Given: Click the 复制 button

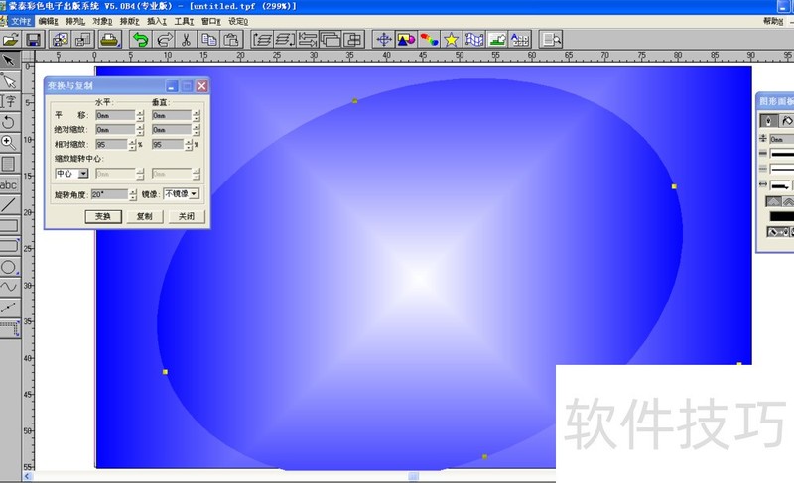Looking at the screenshot, I should (144, 216).
